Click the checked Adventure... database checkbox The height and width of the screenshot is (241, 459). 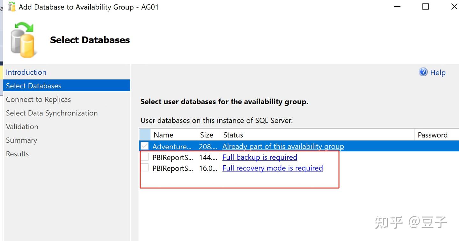[145, 146]
